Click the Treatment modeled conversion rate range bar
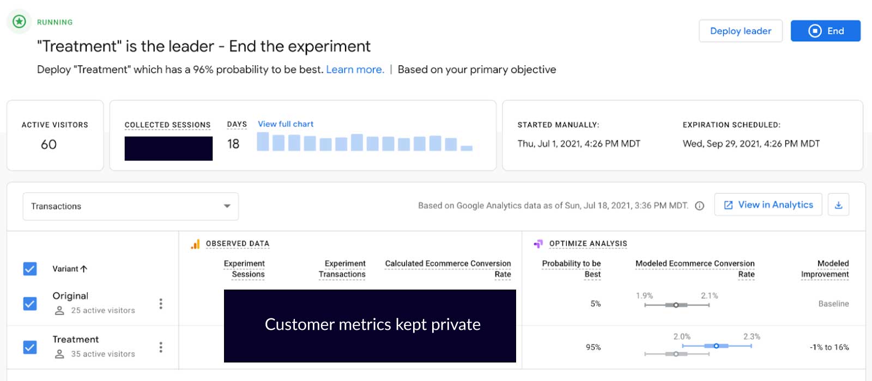This screenshot has height=381, width=872. pos(717,346)
